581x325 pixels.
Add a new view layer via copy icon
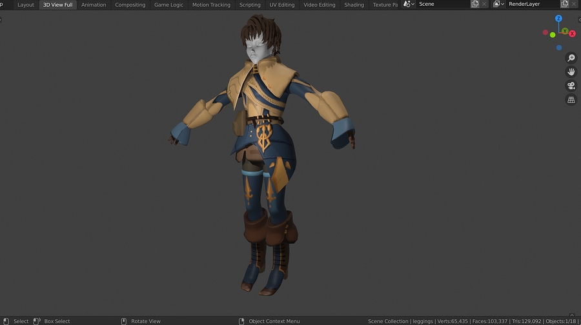pos(564,5)
